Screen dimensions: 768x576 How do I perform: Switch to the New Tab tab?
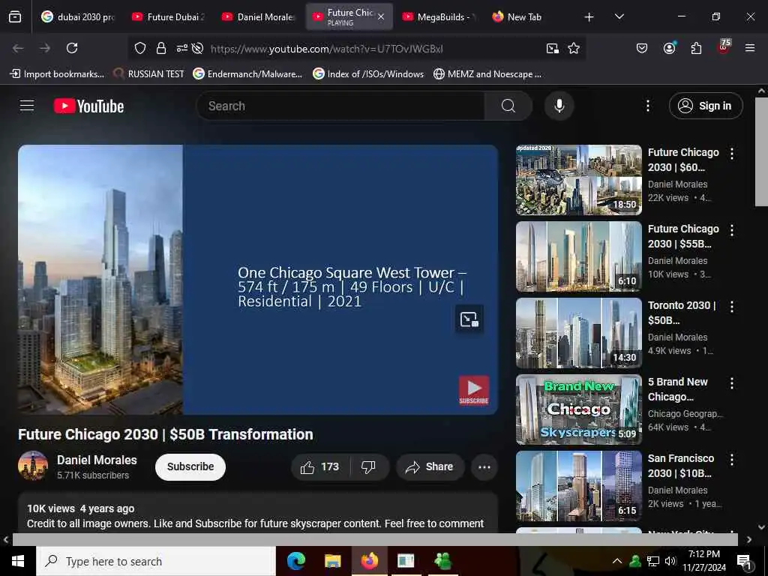coord(528,16)
